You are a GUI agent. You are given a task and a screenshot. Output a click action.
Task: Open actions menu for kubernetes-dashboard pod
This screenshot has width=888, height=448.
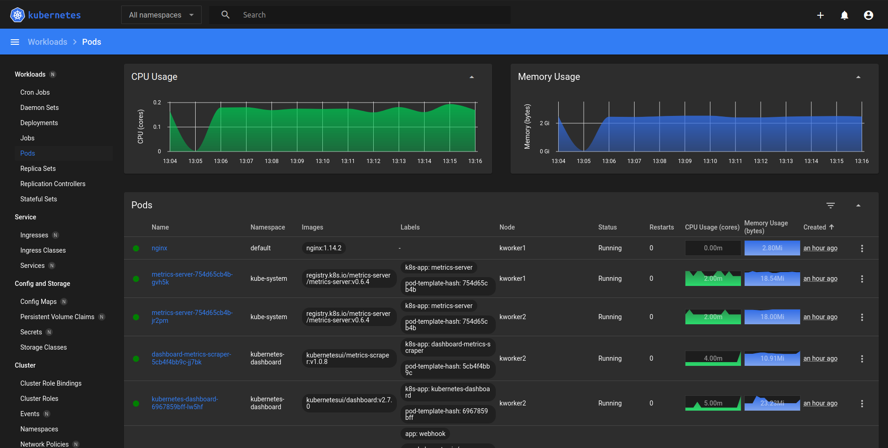tap(862, 404)
